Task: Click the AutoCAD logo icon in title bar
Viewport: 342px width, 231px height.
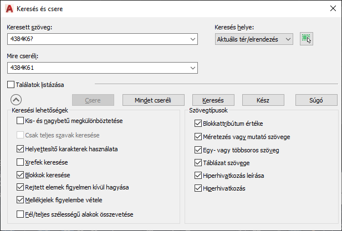Action: (9, 8)
